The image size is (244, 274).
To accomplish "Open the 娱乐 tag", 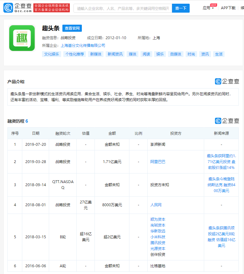I will point(160,54).
